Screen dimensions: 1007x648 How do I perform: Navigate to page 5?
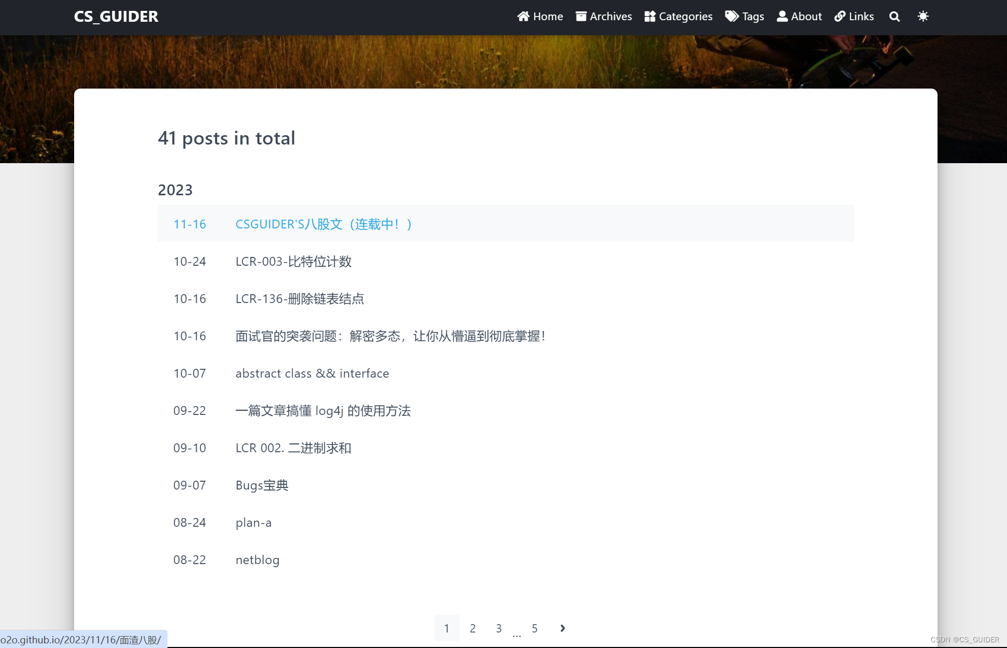pyautogui.click(x=535, y=628)
